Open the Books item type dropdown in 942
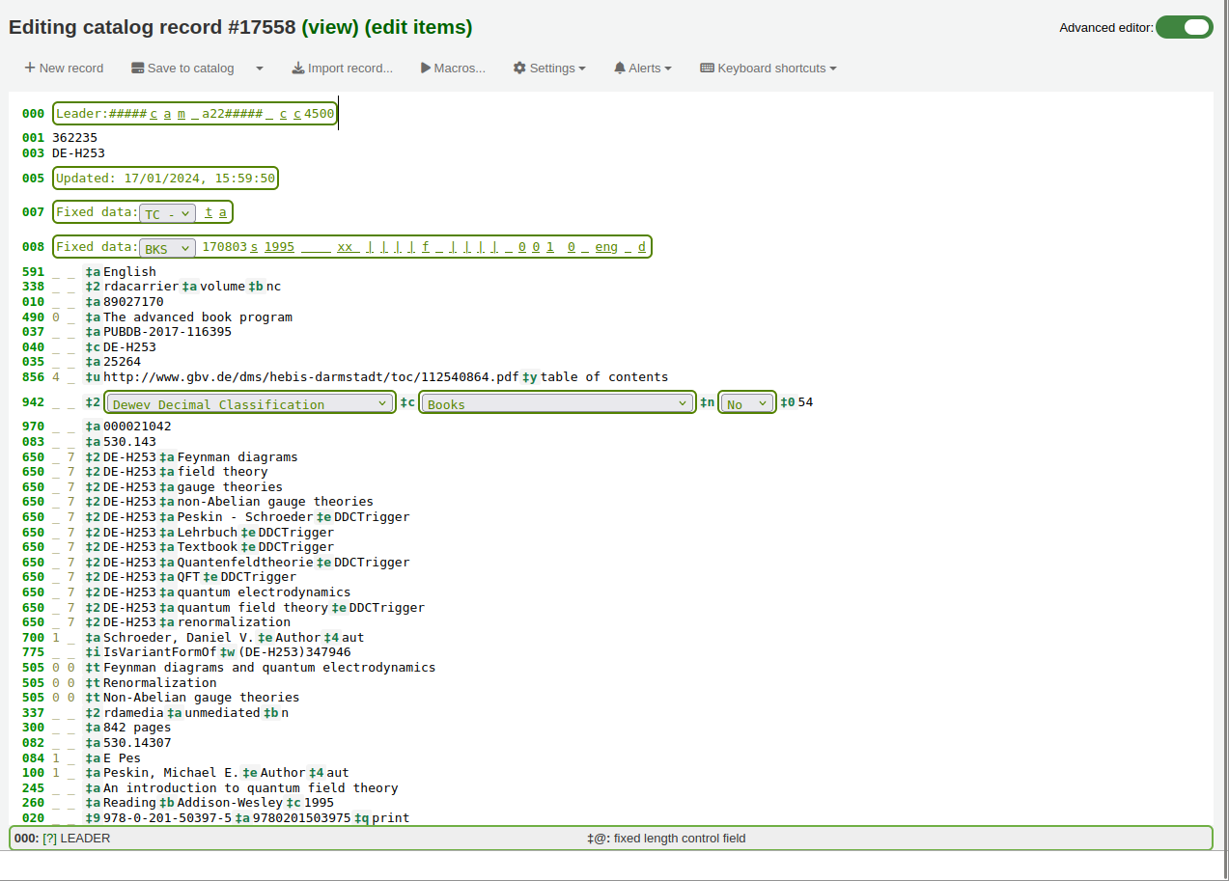Image resolution: width=1229 pixels, height=881 pixels. click(557, 403)
